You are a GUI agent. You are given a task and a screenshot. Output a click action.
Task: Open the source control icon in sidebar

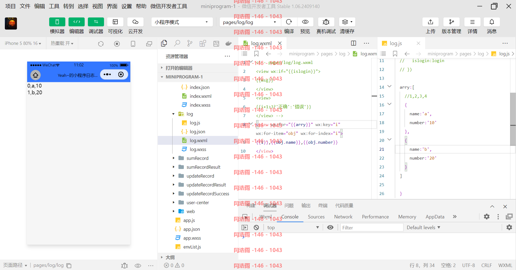(190, 43)
